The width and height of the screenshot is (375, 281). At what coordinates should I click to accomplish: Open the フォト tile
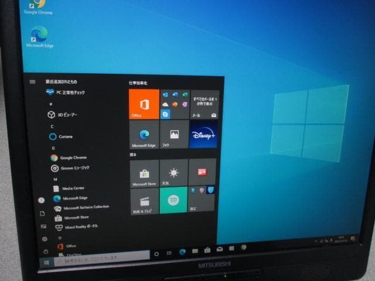click(174, 135)
